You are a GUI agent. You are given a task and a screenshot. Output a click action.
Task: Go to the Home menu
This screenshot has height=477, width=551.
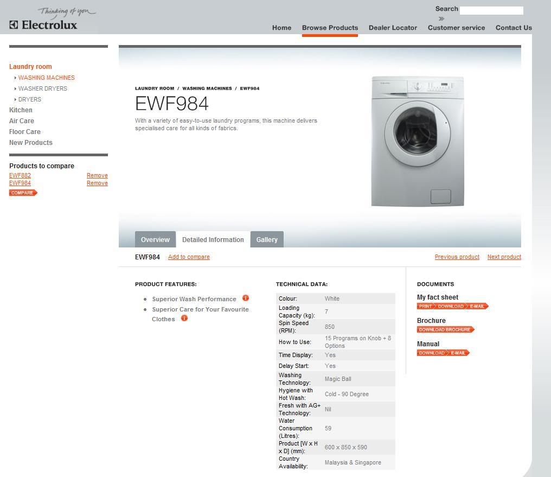click(281, 28)
